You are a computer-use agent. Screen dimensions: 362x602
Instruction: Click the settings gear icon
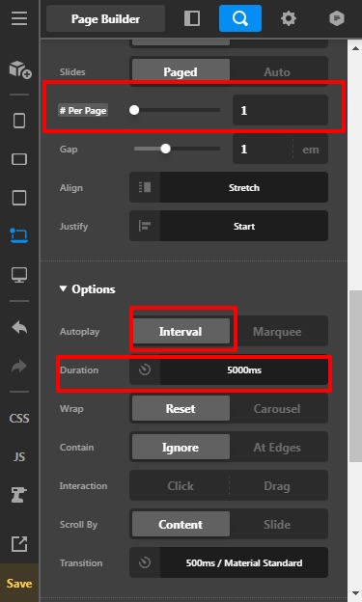point(289,18)
